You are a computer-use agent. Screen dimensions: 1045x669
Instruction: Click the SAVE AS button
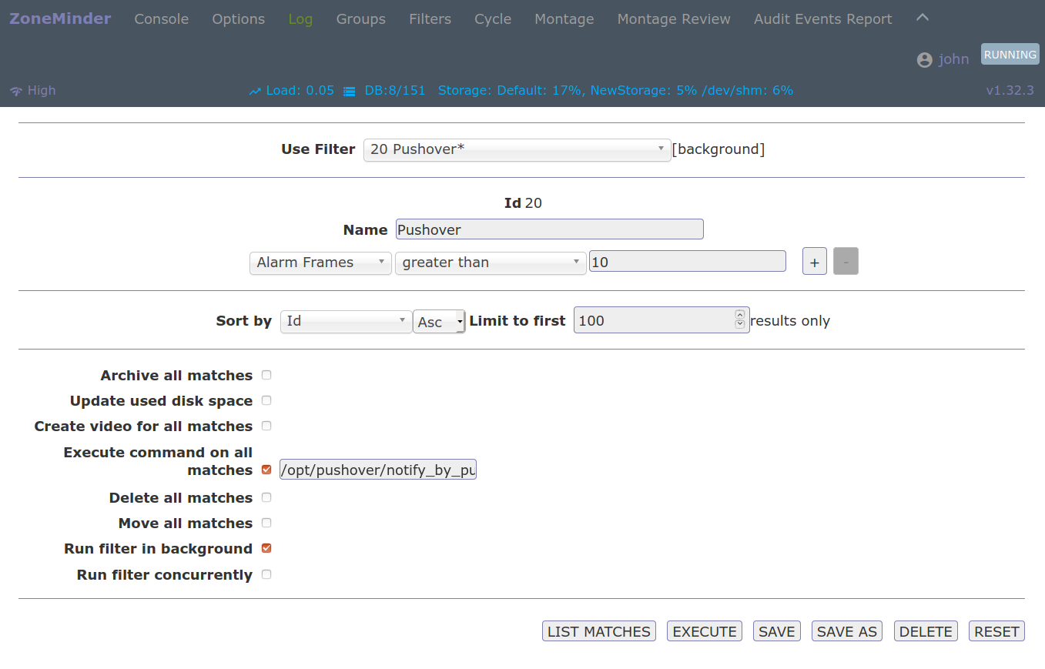point(847,631)
